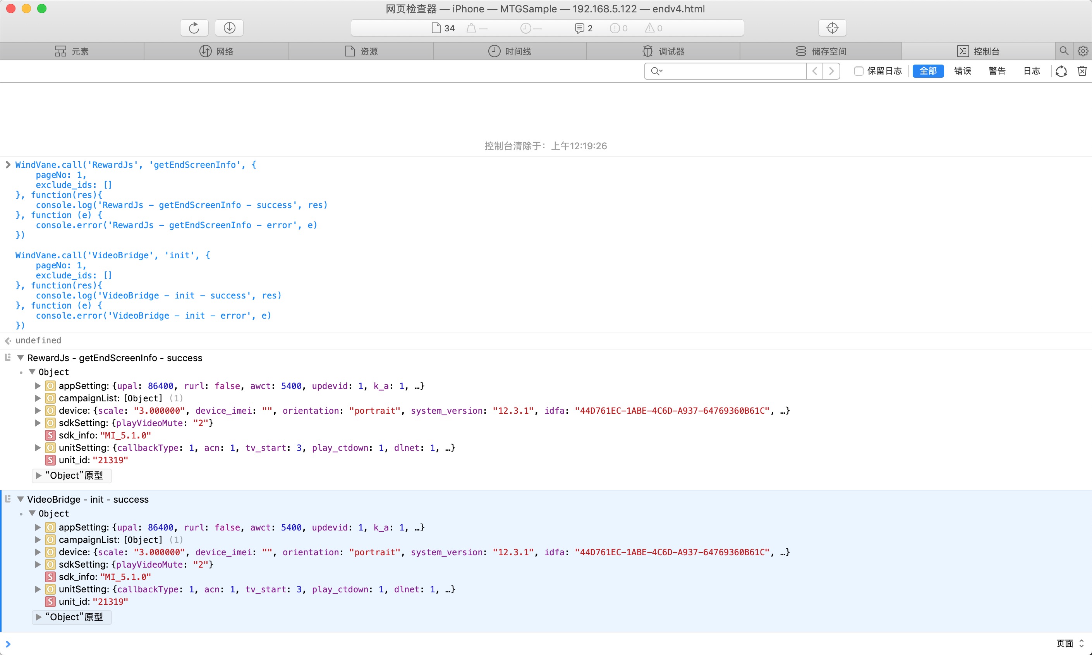Screen dimensions: 1092x655
Task: Switch to the 元素 tab
Action: (x=72, y=51)
